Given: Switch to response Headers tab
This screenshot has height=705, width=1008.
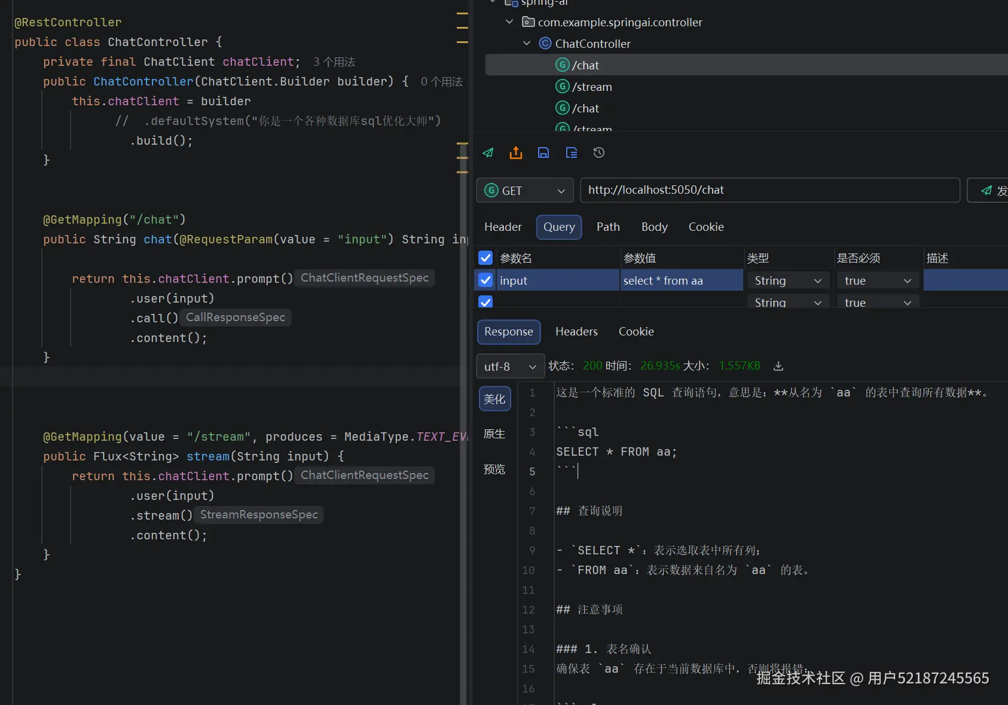Looking at the screenshot, I should pyautogui.click(x=576, y=332).
